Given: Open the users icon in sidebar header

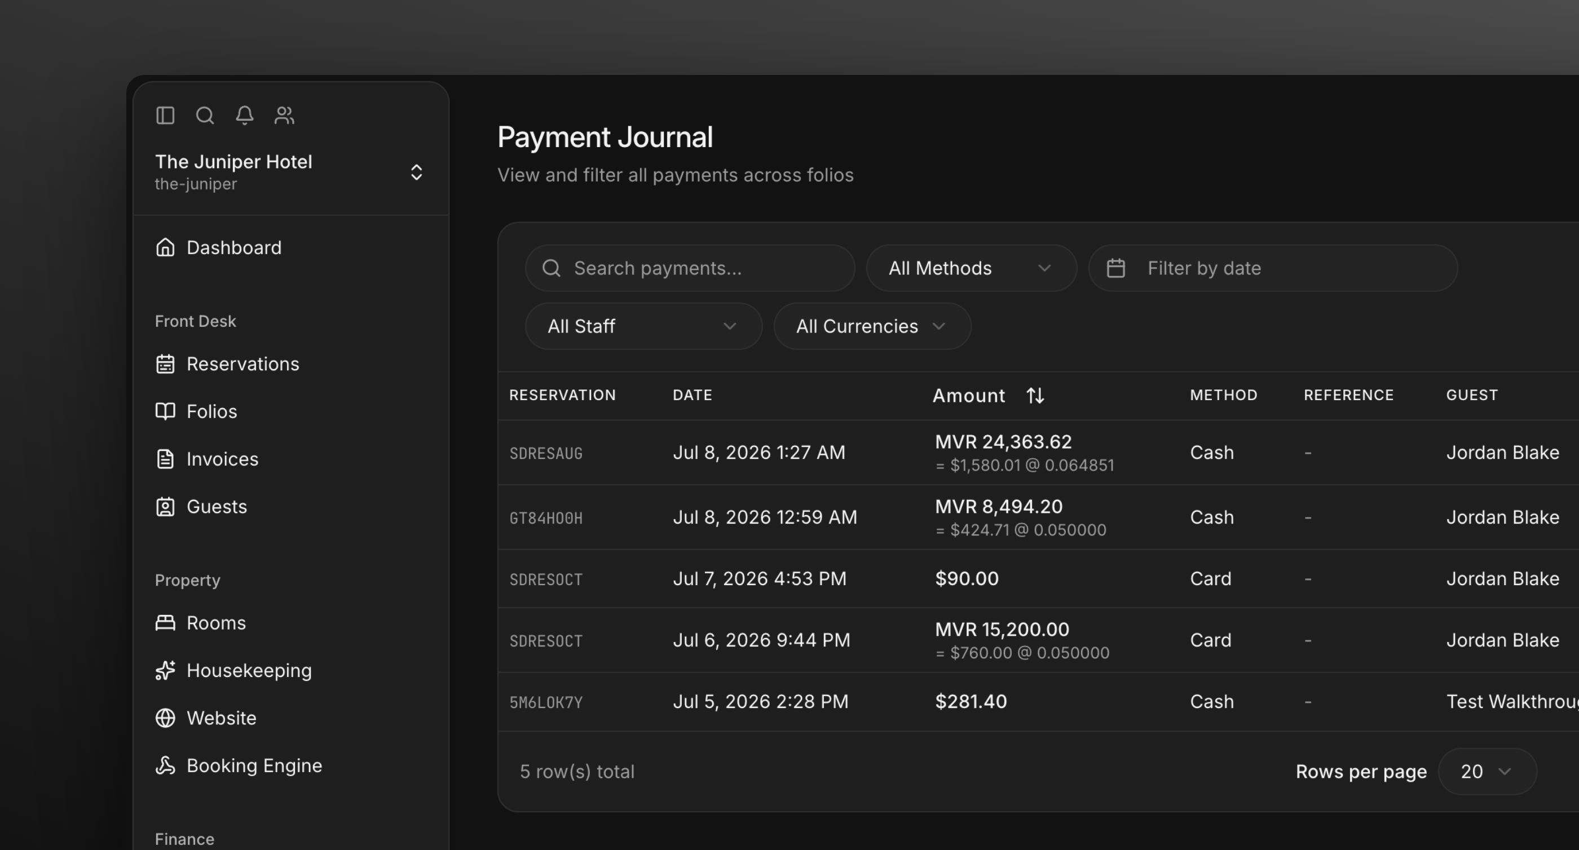Looking at the screenshot, I should [x=284, y=115].
